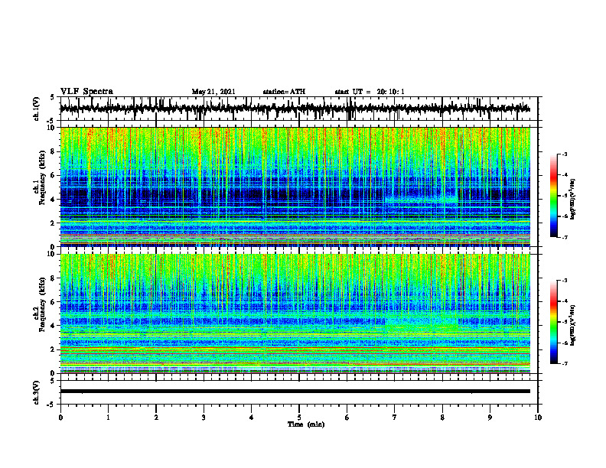Screen dimensions: 606x468
Task: Click the time axis tick label "7"
Action: coord(395,418)
